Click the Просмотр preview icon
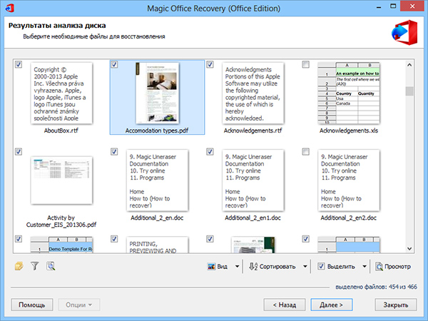Viewport: 428px width, 321px height. (x=379, y=266)
